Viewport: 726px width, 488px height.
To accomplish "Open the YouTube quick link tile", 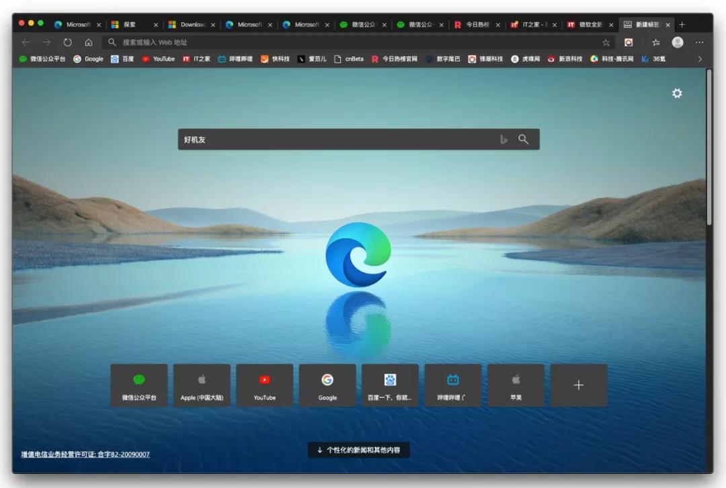I will tap(264, 385).
